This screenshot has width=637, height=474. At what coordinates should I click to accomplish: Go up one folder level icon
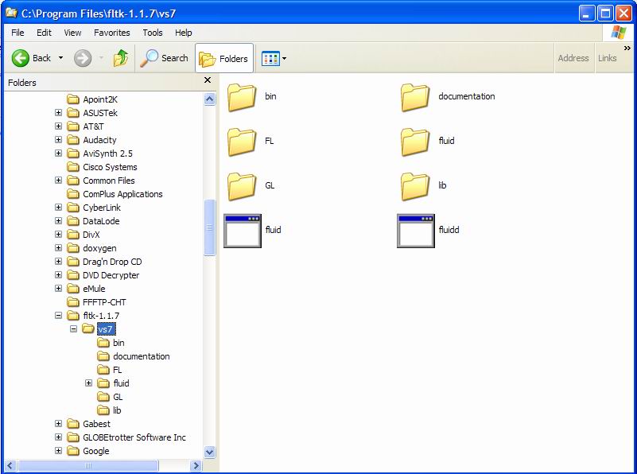coord(121,58)
